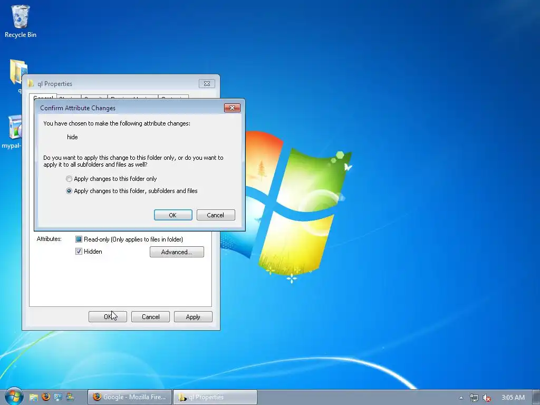Click the Show Desktop strip

tap(536, 397)
